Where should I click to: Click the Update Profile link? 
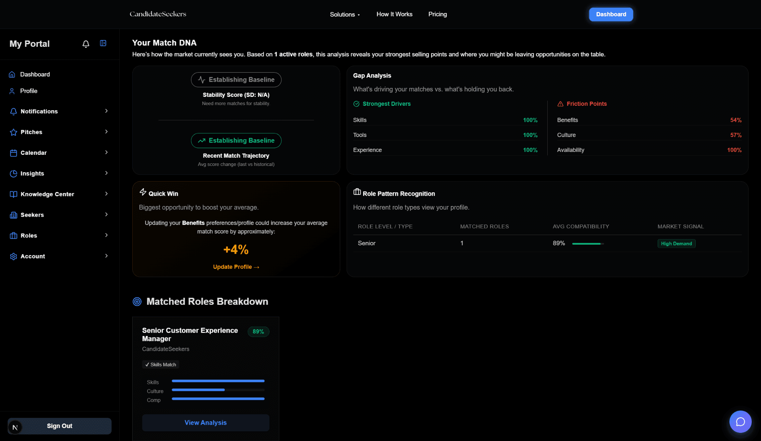click(x=236, y=267)
